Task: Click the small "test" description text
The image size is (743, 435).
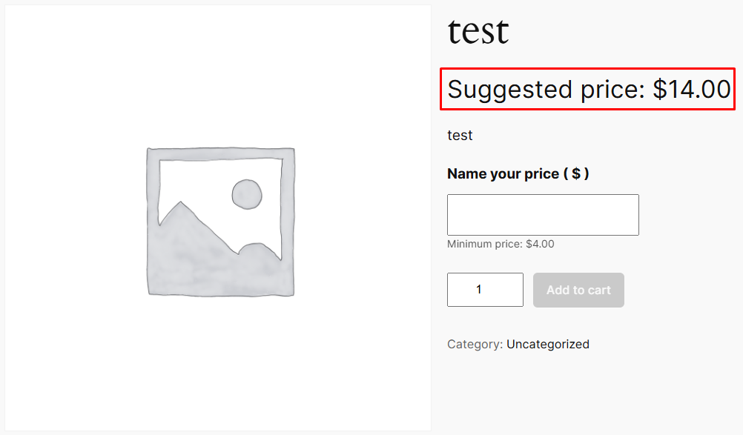Action: pyautogui.click(x=460, y=136)
